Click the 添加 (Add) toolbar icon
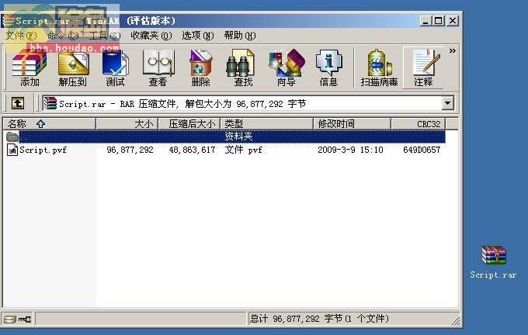Image resolution: width=528 pixels, height=335 pixels. [30, 67]
